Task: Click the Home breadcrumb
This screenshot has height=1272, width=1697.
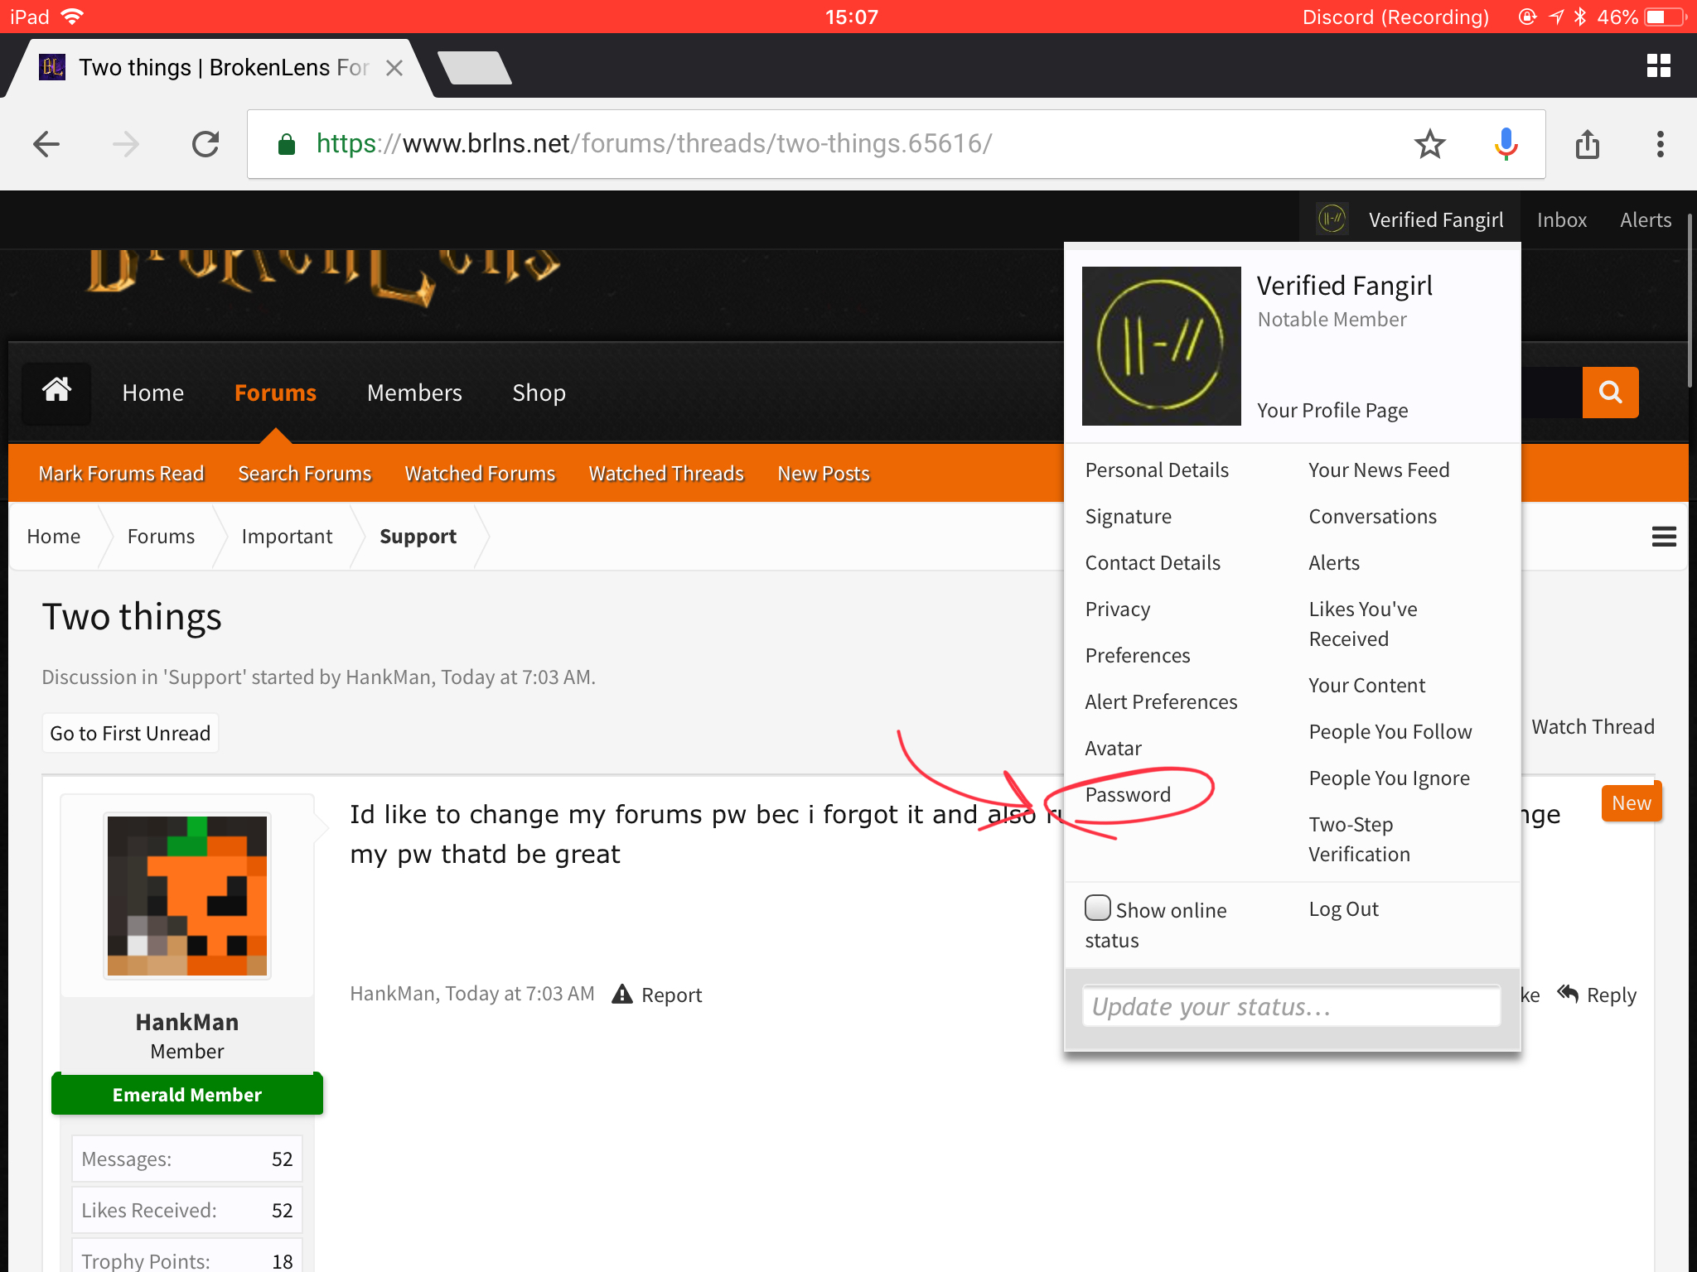Action: click(x=53, y=537)
